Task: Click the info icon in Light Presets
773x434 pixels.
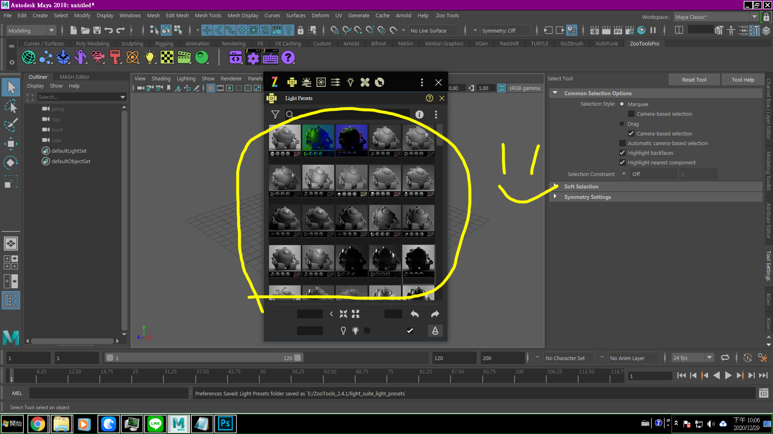Action: [419, 115]
